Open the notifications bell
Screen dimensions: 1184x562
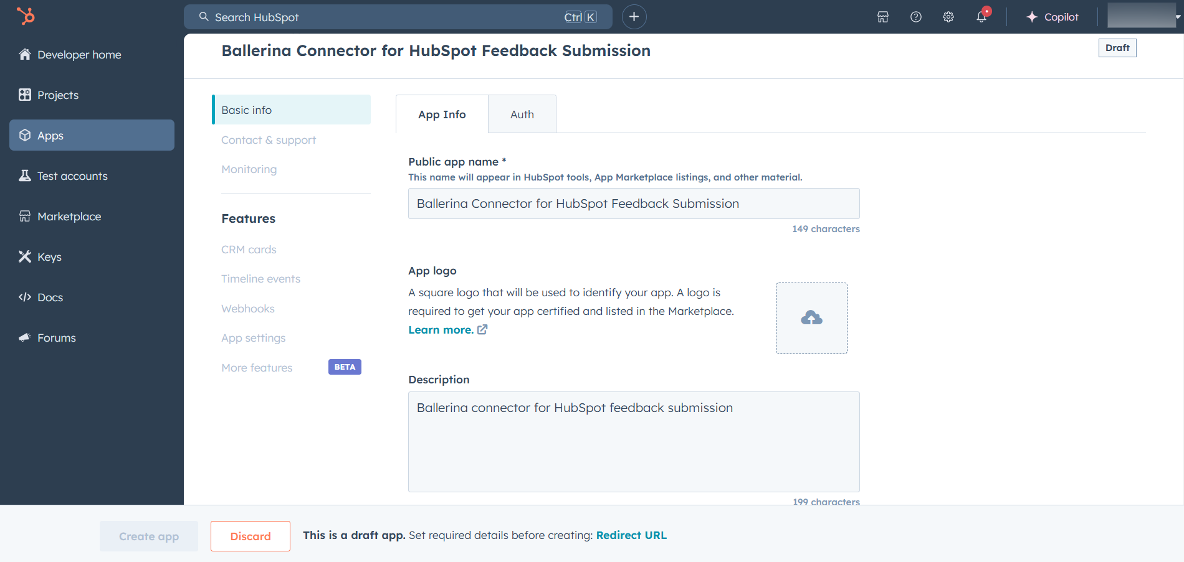pos(981,17)
